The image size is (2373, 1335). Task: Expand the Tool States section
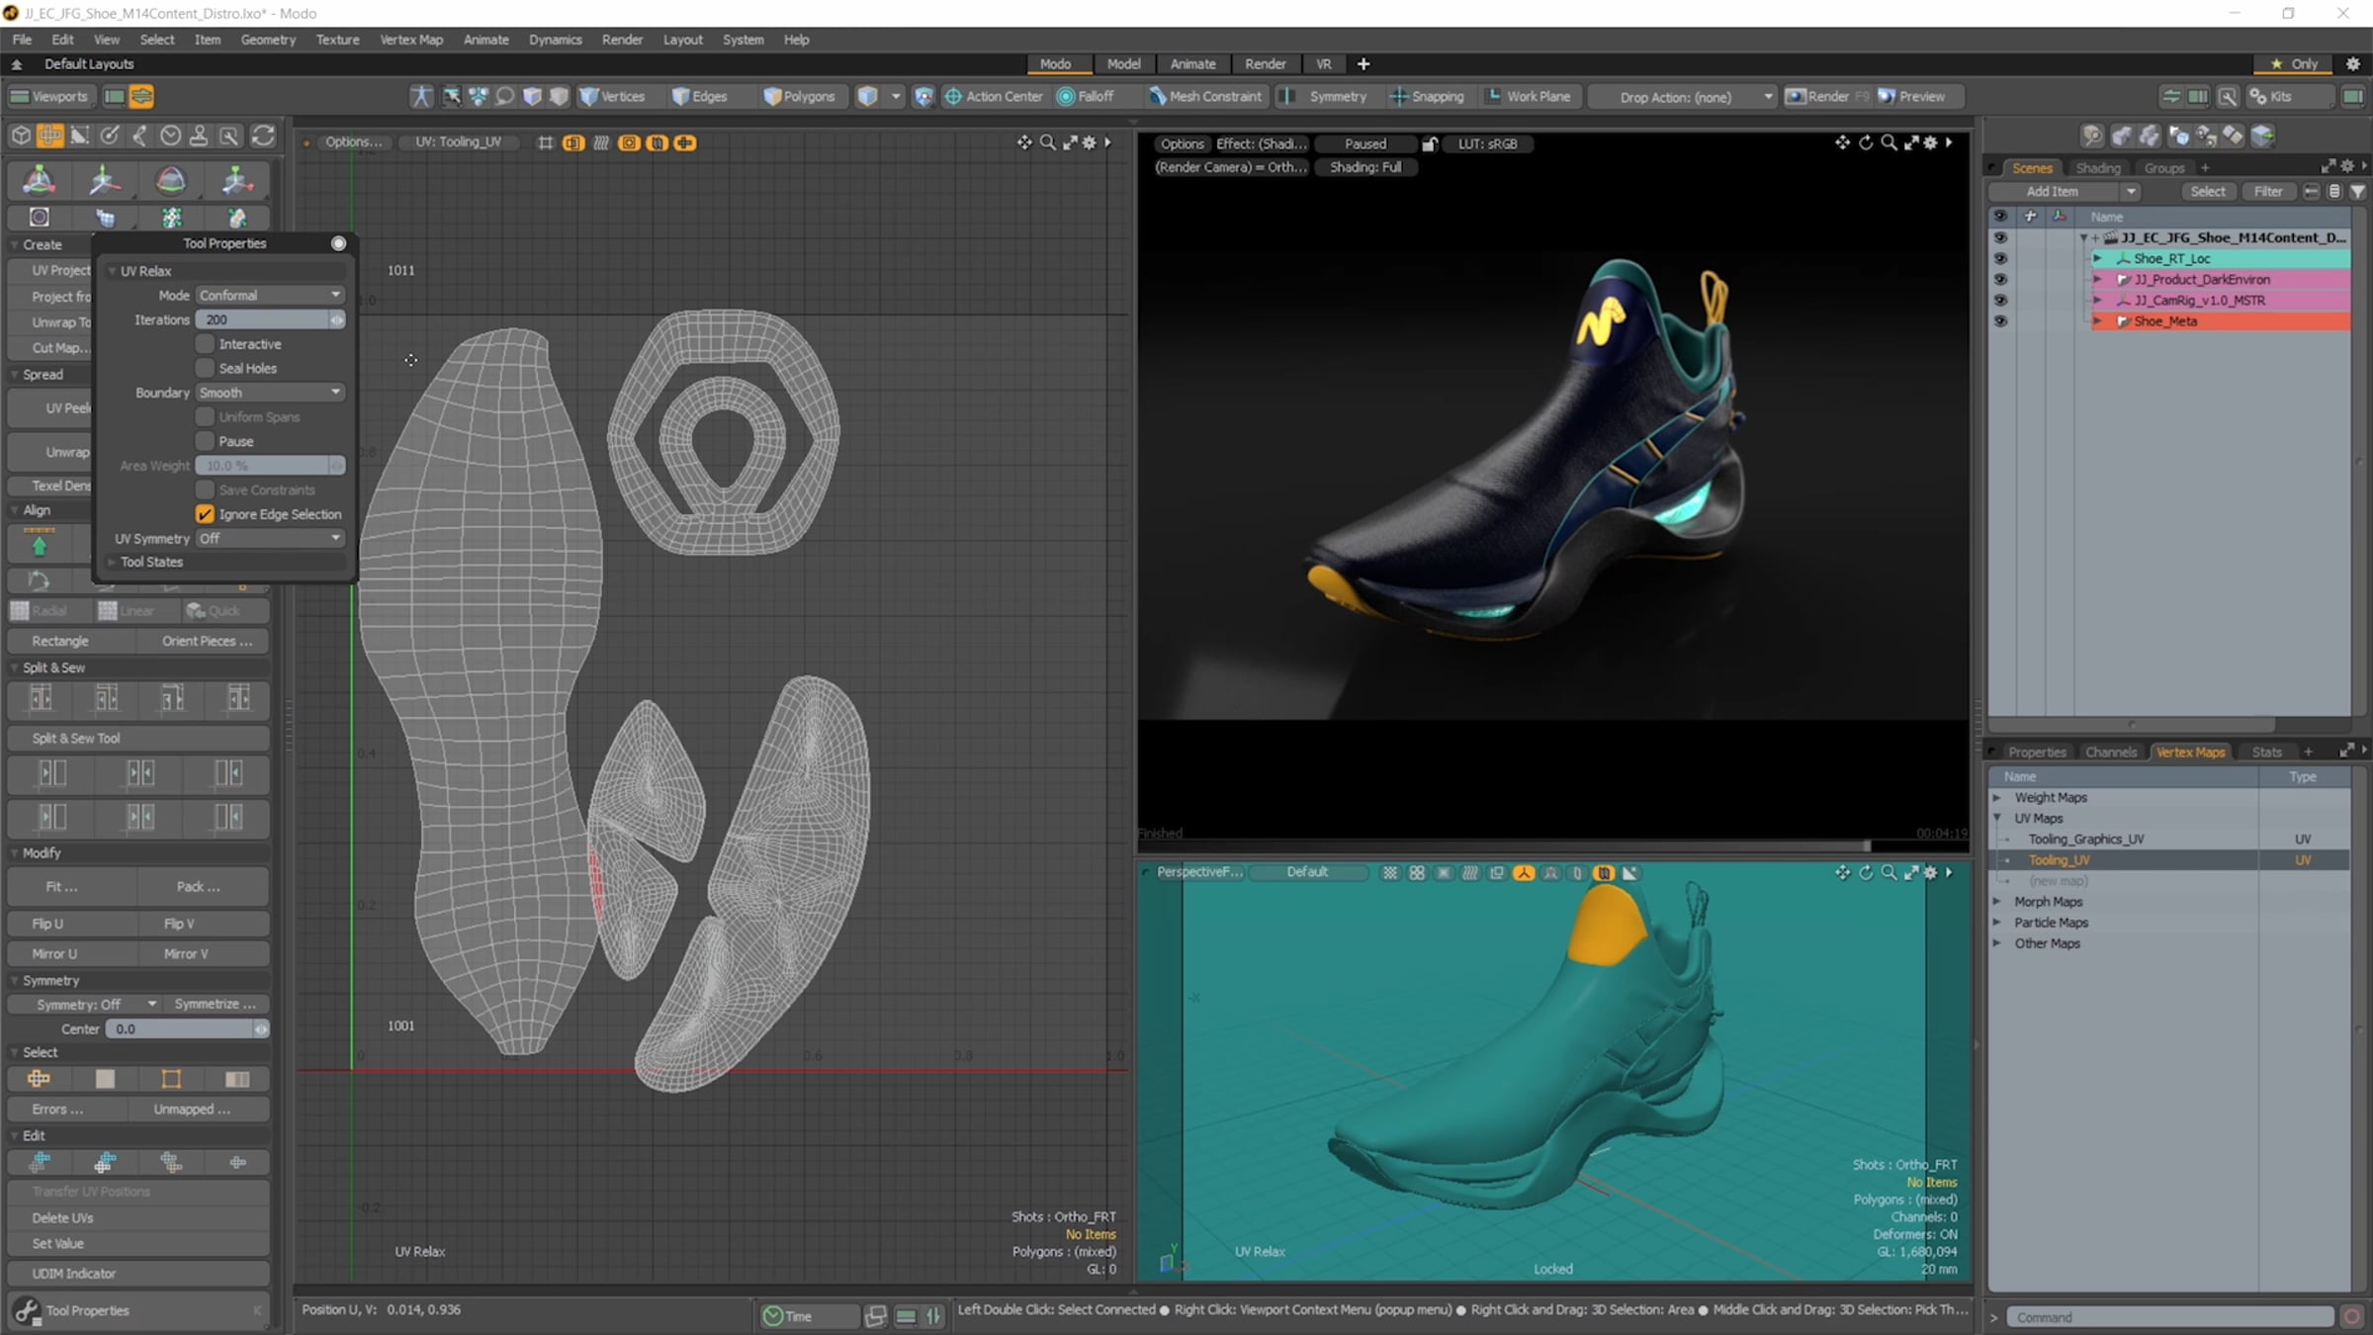coord(113,562)
